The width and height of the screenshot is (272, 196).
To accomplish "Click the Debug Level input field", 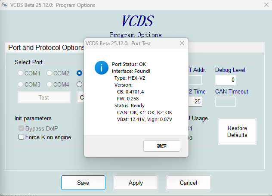I will click(226, 80).
